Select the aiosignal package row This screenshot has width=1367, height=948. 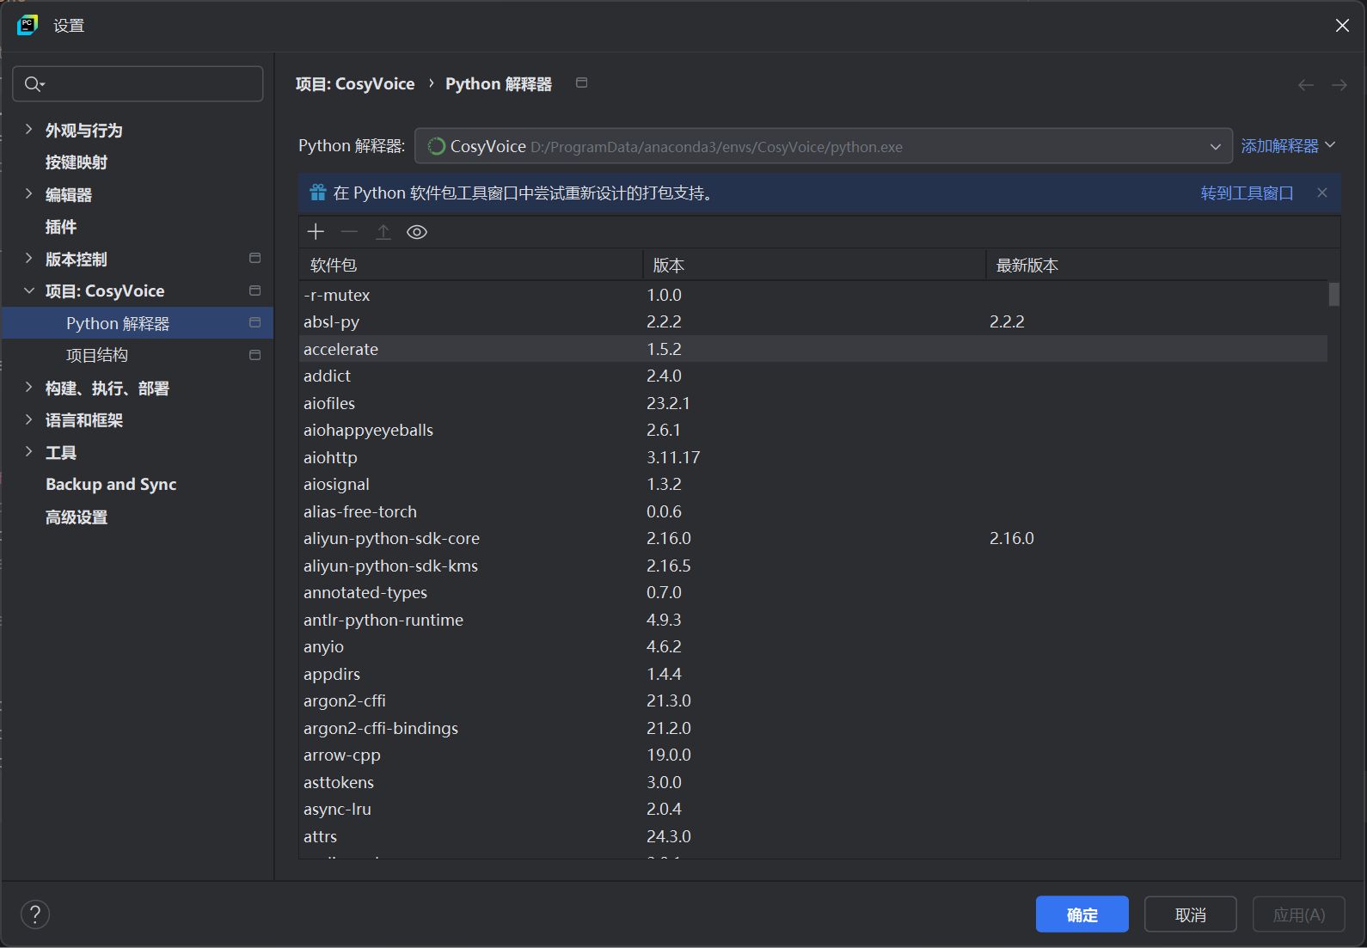pyautogui.click(x=813, y=484)
